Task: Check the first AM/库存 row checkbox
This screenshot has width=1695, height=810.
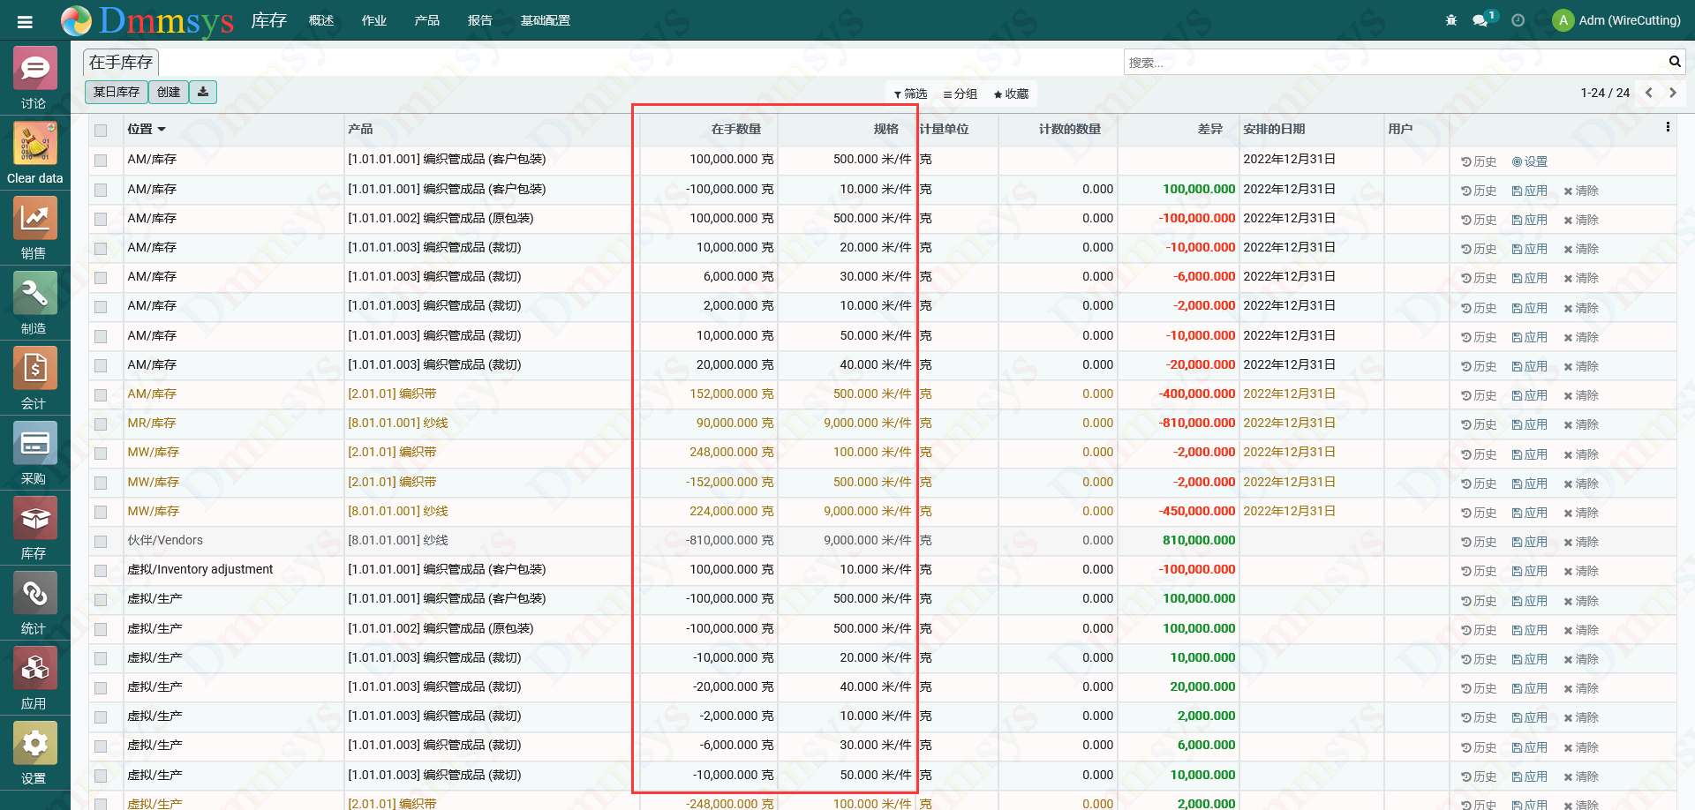Action: [x=101, y=161]
